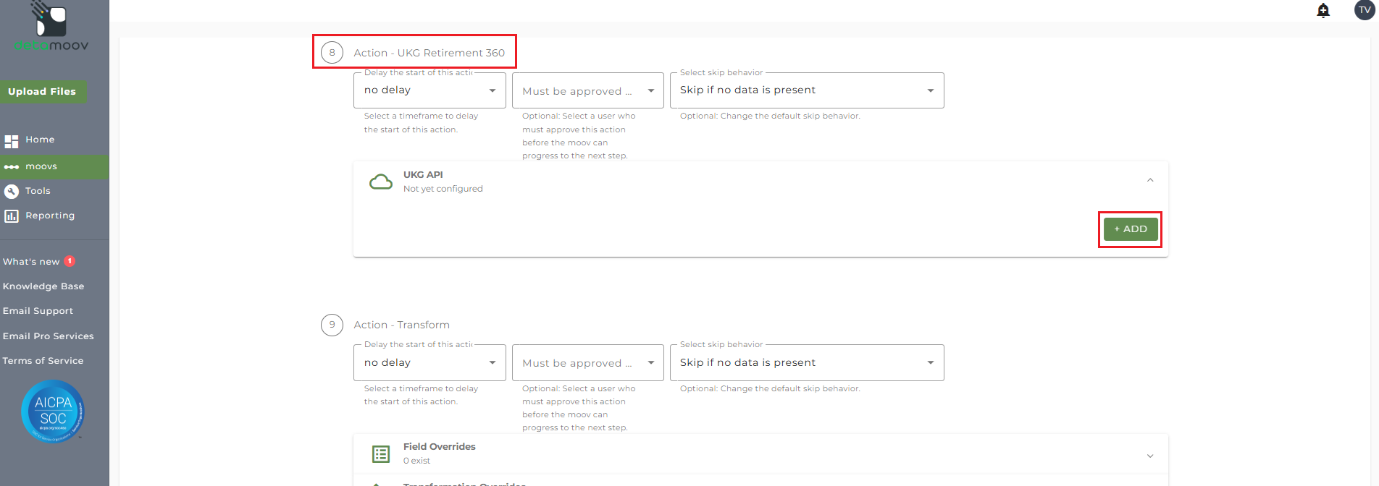Click the Reporting chart icon
The image size is (1379, 486).
point(12,216)
